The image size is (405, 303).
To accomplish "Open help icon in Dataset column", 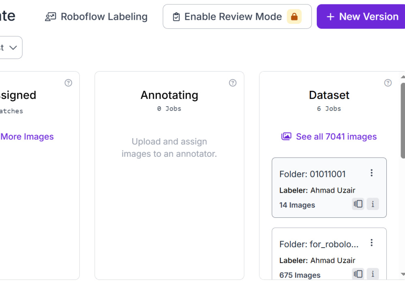I will tap(388, 83).
